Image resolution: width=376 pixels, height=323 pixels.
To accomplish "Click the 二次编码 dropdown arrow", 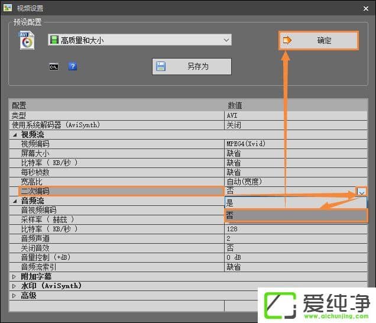I will pos(361,191).
